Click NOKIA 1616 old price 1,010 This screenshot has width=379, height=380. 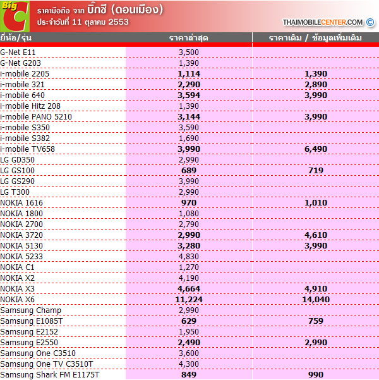click(x=316, y=202)
